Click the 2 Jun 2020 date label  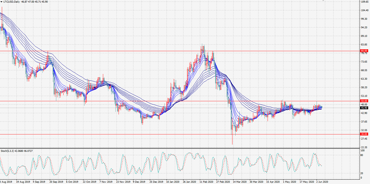322,182
